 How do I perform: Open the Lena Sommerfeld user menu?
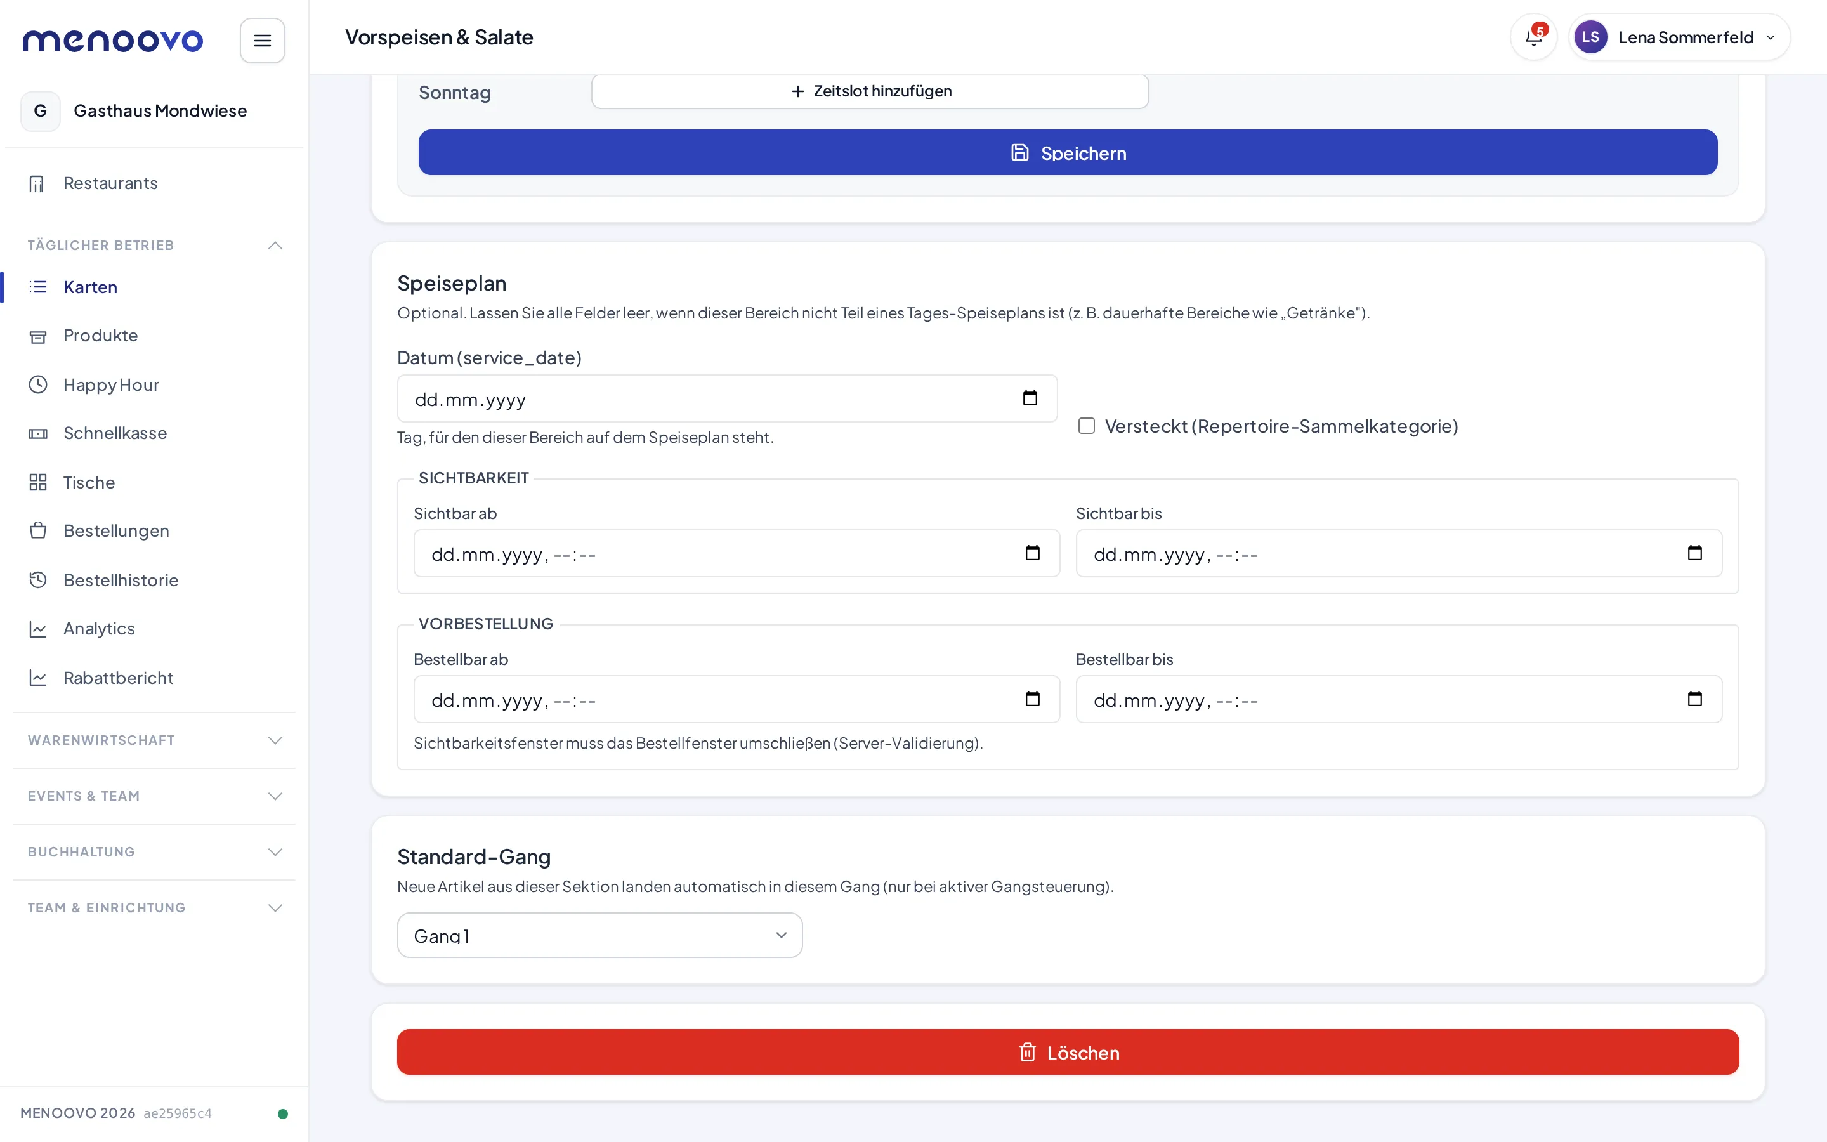[1679, 37]
